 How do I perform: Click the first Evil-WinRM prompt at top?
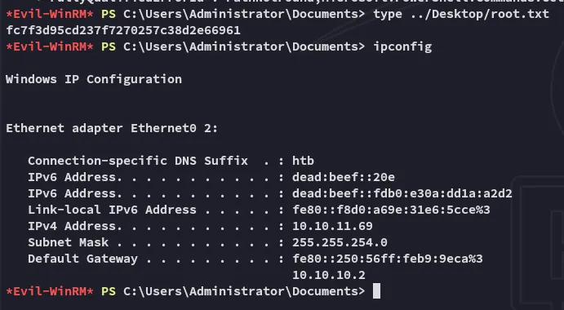point(50,15)
